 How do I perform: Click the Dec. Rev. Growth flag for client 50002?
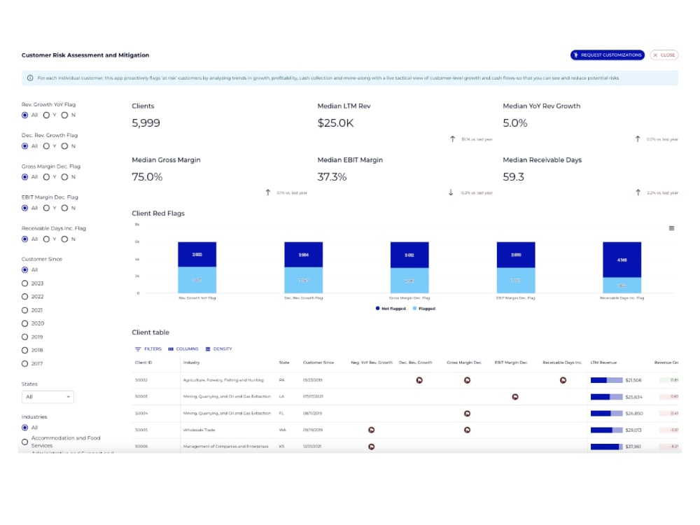click(x=419, y=380)
